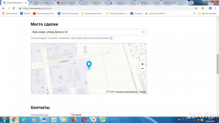Open the Mail.Ru bookmark
Viewport: 219px width, 123px height.
(x=25, y=13)
